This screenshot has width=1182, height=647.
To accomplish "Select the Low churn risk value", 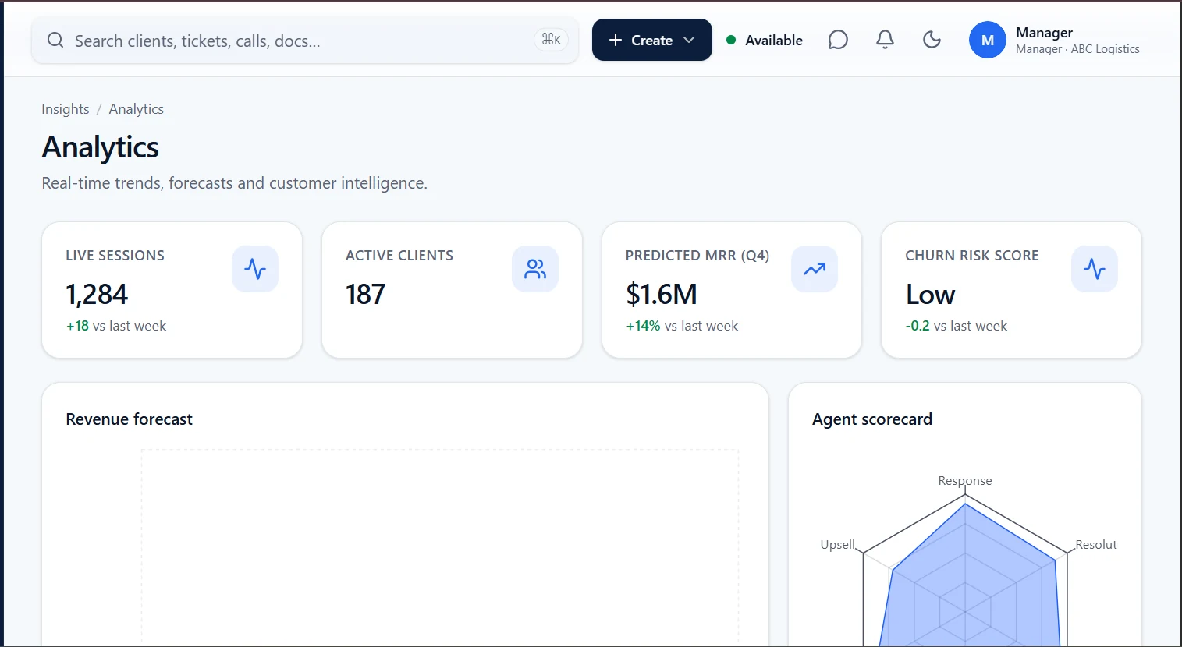I will [930, 295].
